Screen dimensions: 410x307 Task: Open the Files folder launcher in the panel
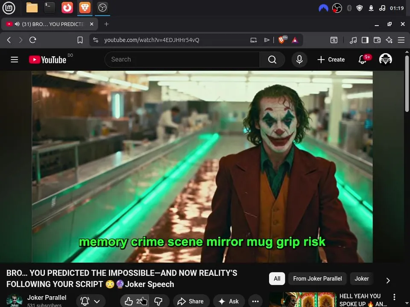[32, 8]
